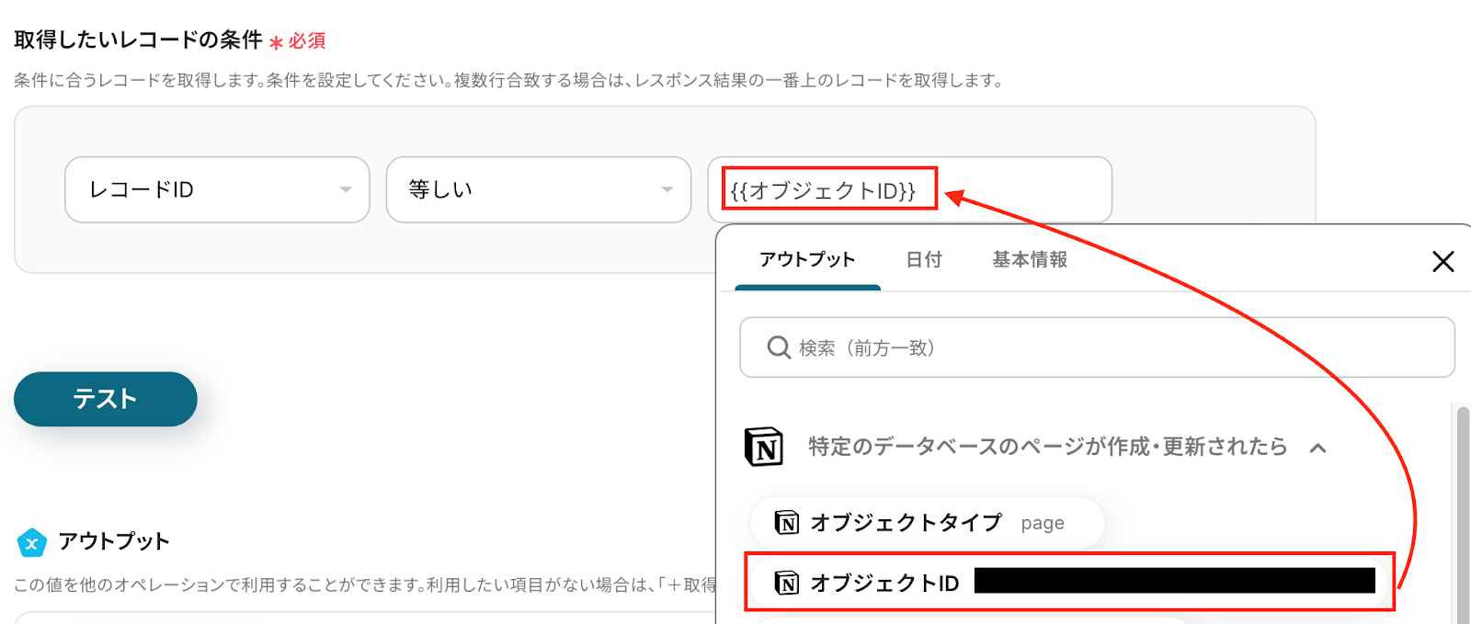Switch to the 日付 tab
This screenshot has width=1471, height=624.
(924, 260)
